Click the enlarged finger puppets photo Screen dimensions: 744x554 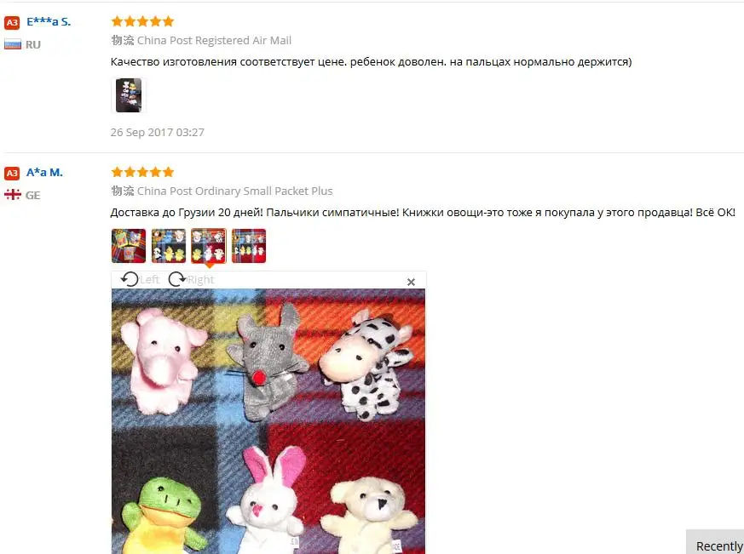(x=268, y=421)
